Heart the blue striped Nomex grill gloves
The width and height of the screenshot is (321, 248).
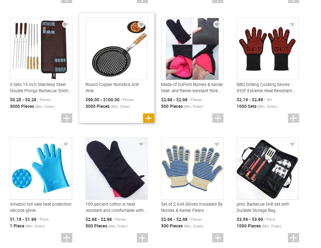coord(217,144)
